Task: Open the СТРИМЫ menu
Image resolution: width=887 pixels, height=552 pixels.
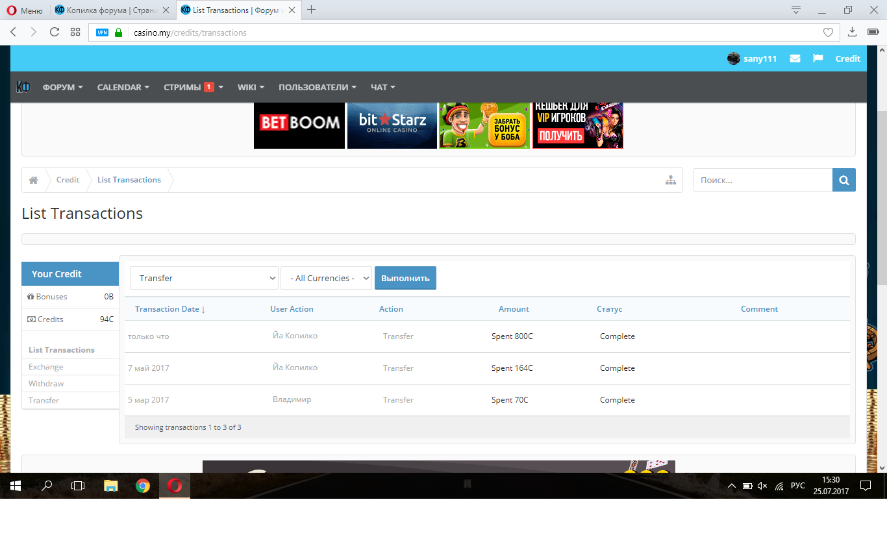Action: (x=193, y=87)
